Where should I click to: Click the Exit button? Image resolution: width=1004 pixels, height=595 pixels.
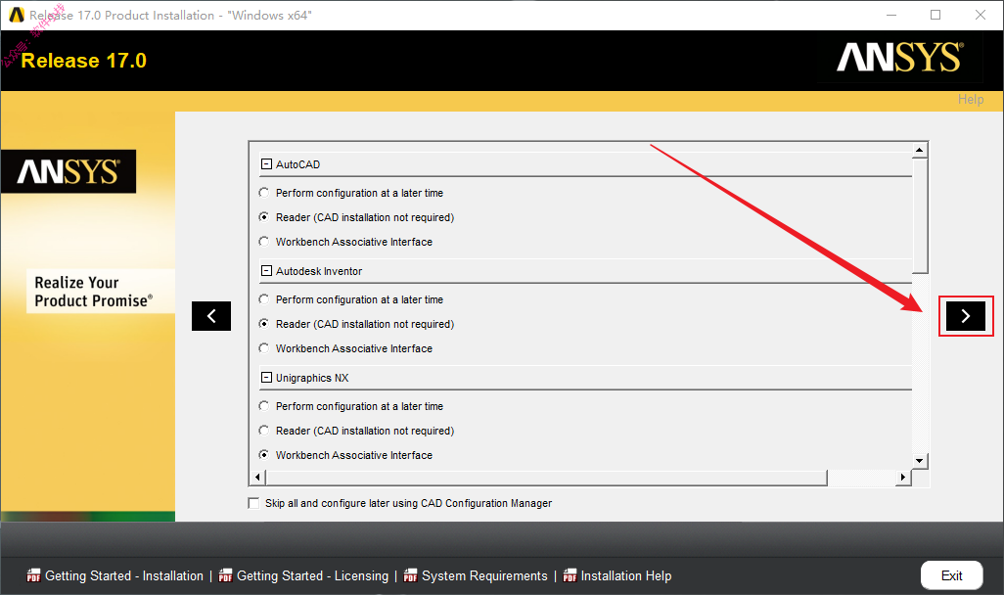click(951, 575)
